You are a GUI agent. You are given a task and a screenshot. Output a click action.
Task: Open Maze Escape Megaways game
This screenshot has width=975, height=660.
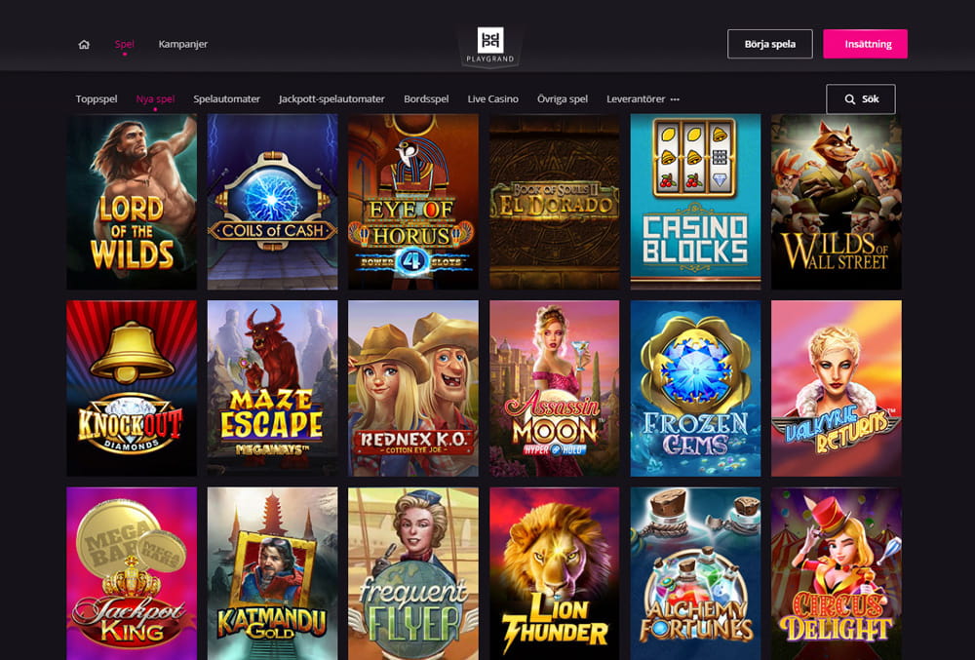[272, 388]
